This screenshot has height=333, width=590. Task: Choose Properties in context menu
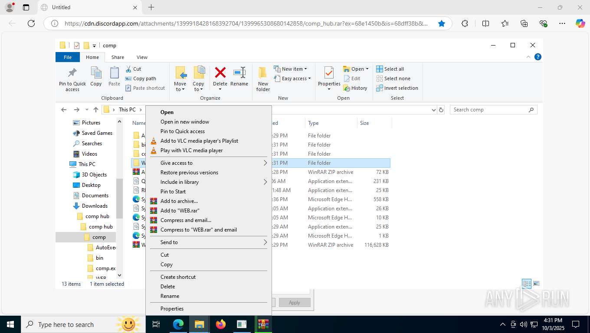point(209,309)
